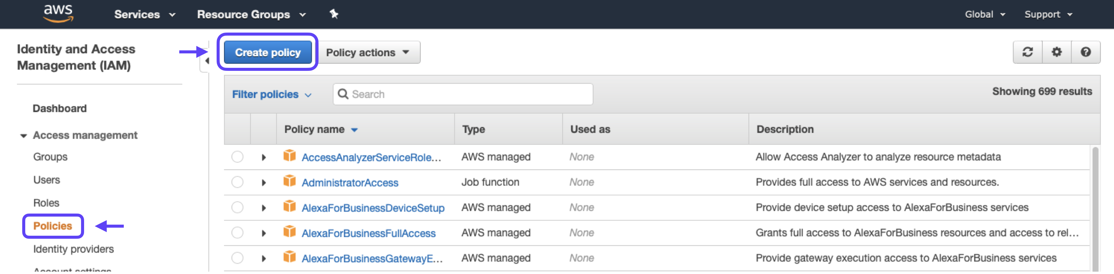The height and width of the screenshot is (274, 1114).
Task: Open the AlexaForBusinessDeviceSetup policy link
Action: tap(373, 208)
